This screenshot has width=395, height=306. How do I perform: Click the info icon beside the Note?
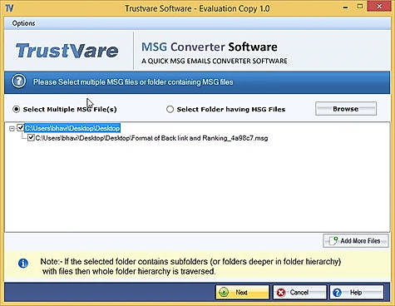pos(23,263)
